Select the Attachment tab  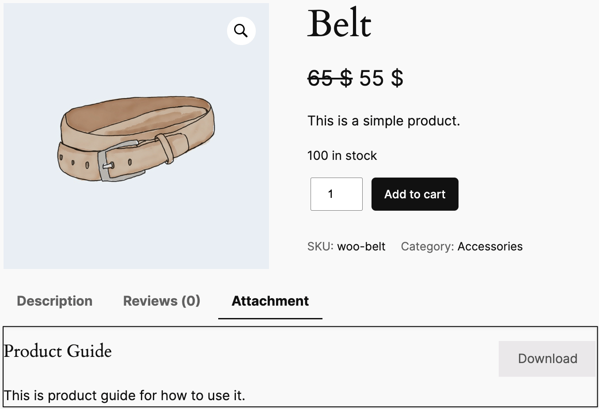(270, 301)
